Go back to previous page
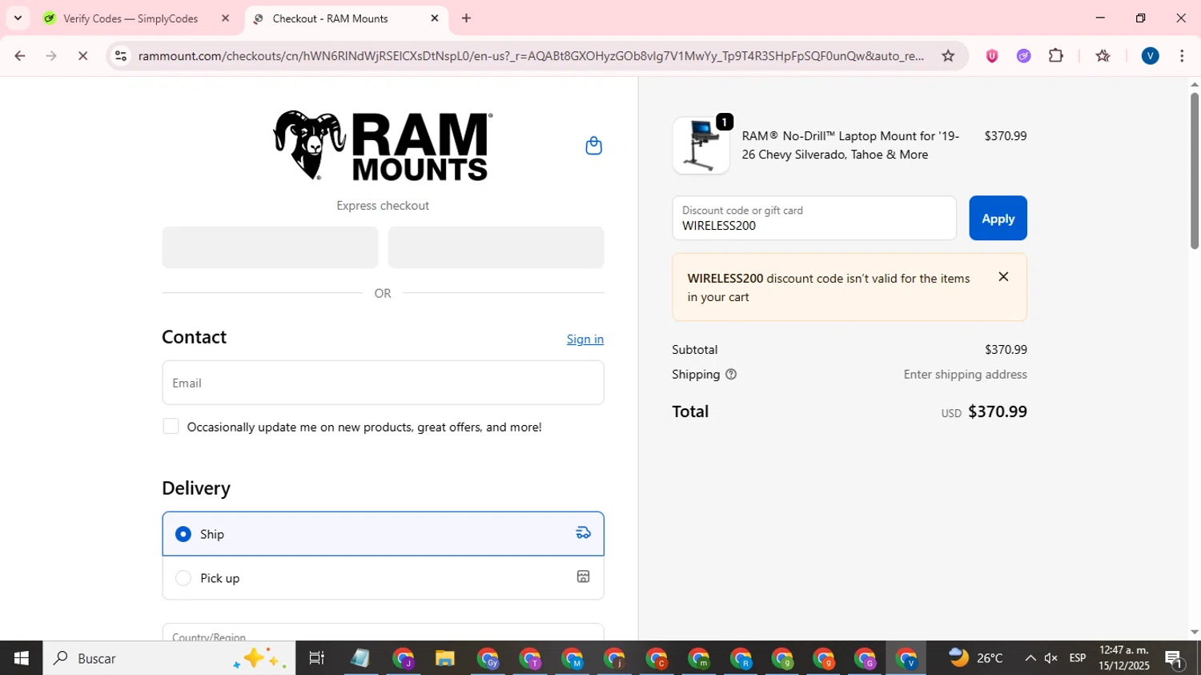1201x675 pixels. 20,56
